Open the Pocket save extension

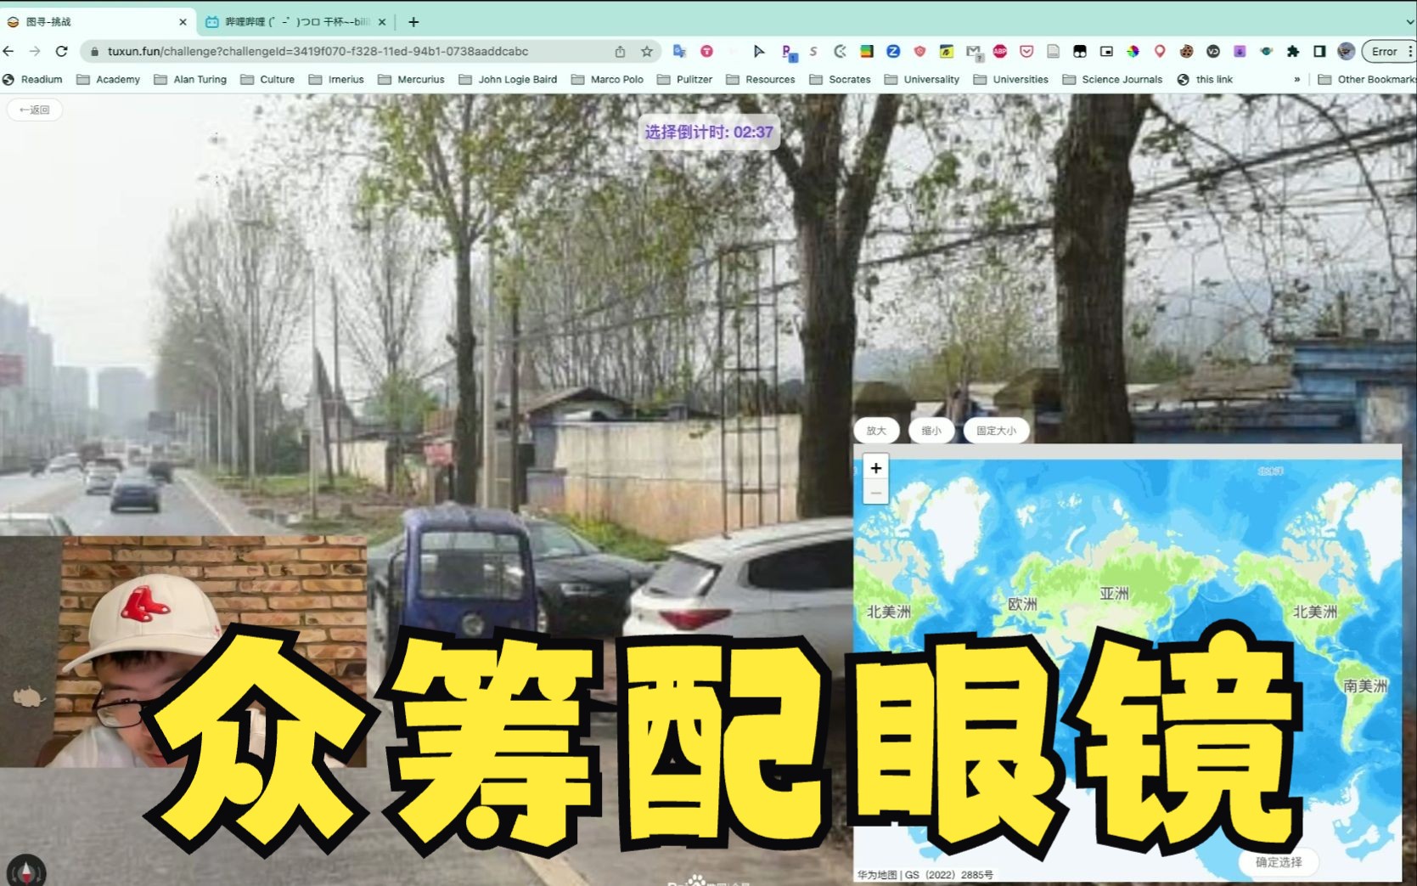point(1026,52)
